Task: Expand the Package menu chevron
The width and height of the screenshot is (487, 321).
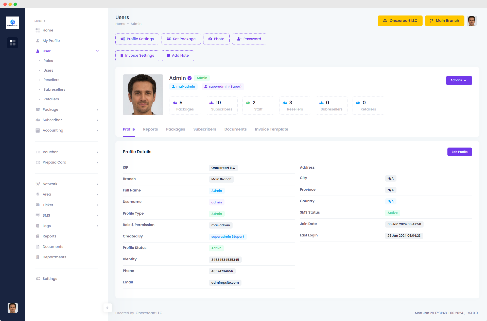Action: coord(97,110)
